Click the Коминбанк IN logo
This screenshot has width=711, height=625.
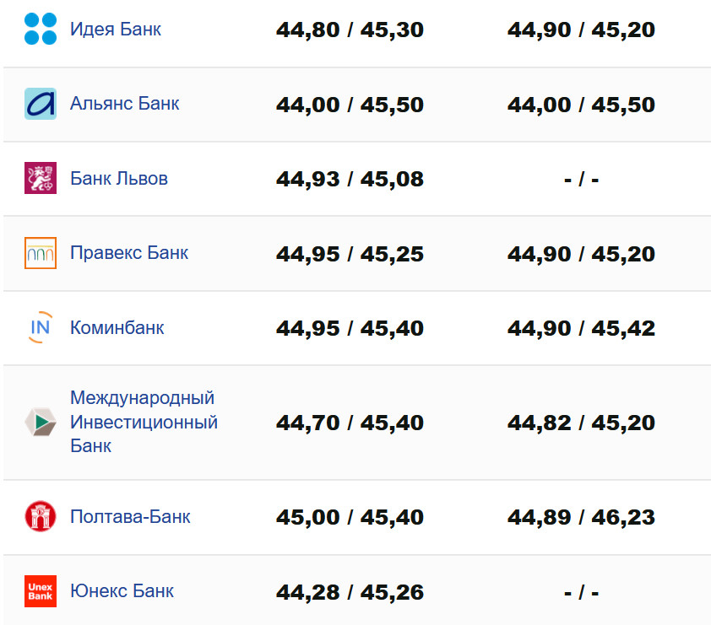click(x=41, y=327)
